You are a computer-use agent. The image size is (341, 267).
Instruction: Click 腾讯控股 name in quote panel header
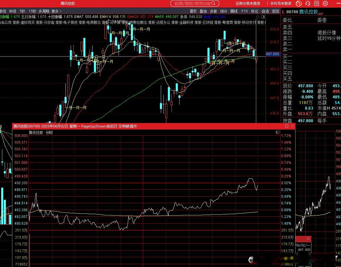(x=308, y=12)
